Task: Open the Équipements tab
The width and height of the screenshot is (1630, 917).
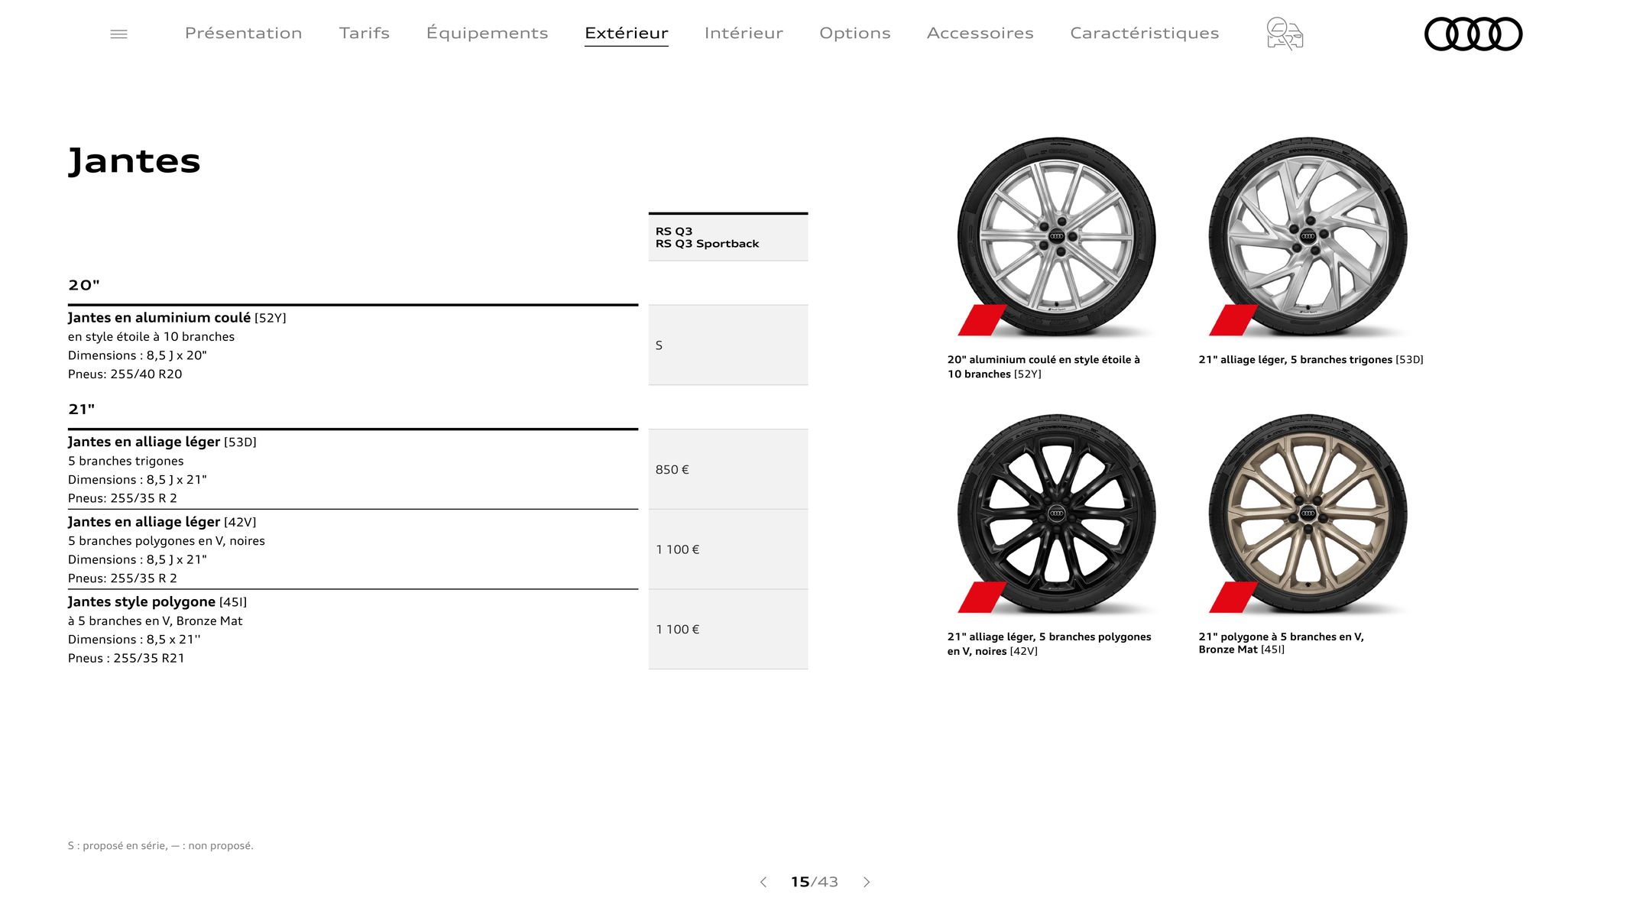Action: pyautogui.click(x=487, y=33)
